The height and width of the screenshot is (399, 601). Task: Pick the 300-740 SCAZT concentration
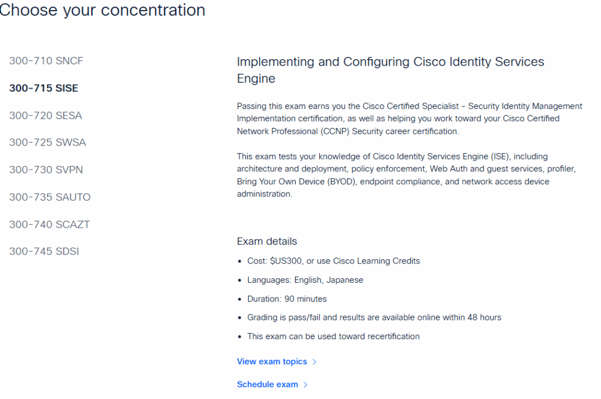pyautogui.click(x=49, y=225)
